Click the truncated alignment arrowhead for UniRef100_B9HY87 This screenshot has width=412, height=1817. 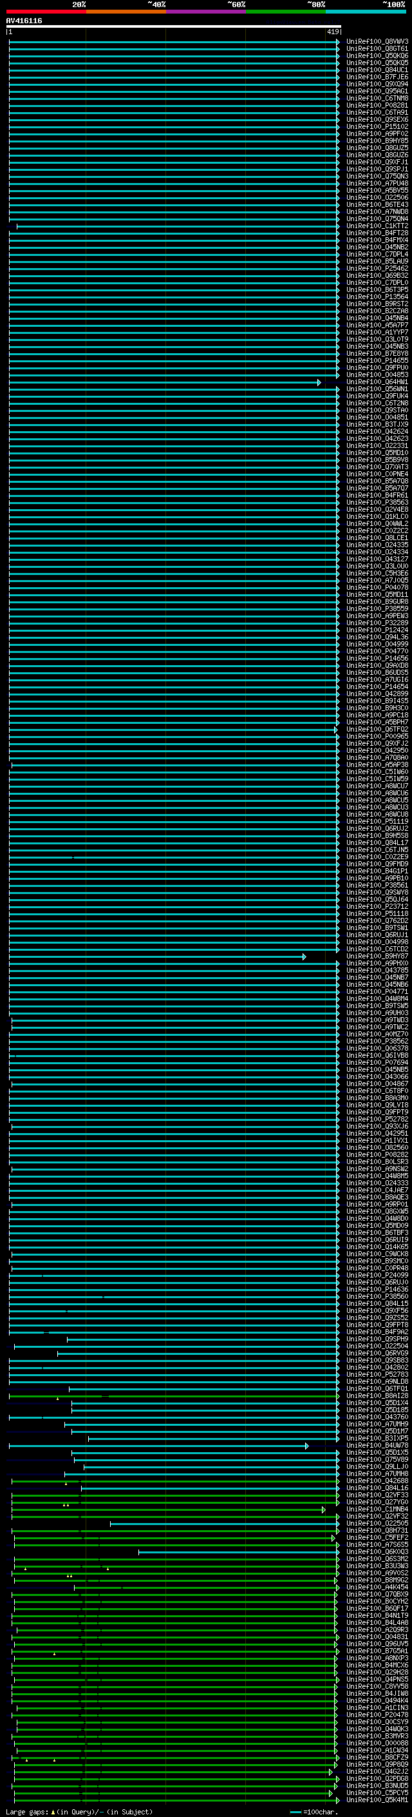[304, 957]
